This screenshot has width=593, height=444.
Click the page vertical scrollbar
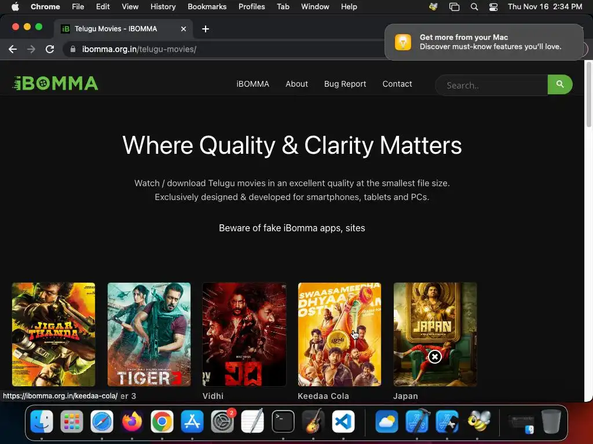(x=588, y=94)
